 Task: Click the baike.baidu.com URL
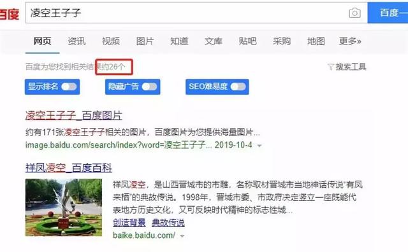point(144,235)
